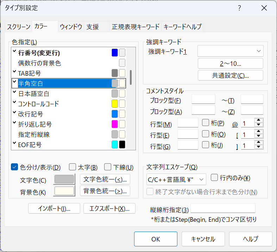
Task: Switch to ウィンドウ tab
Action: click(x=71, y=27)
